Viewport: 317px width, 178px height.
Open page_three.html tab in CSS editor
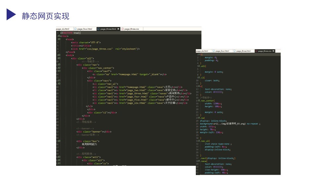point(243,51)
